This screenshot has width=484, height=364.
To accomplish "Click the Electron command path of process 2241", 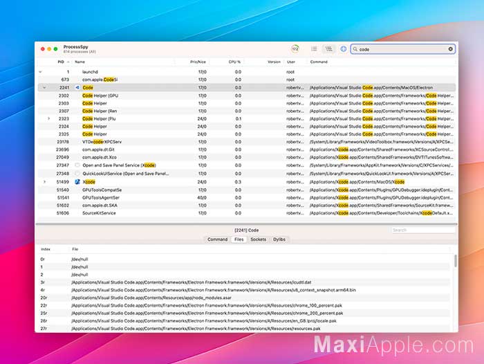I will pyautogui.click(x=371, y=87).
